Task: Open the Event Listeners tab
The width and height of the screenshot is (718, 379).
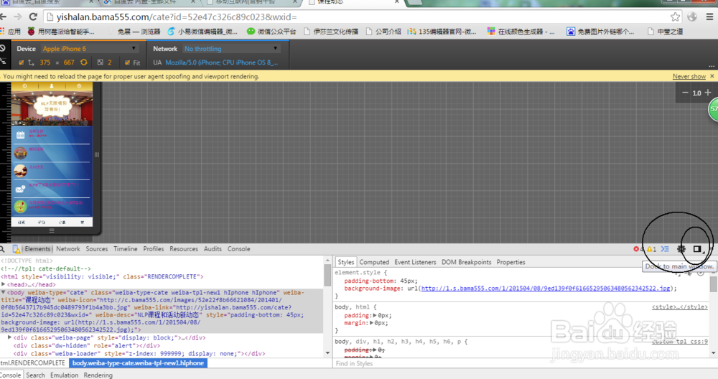Action: tap(415, 262)
